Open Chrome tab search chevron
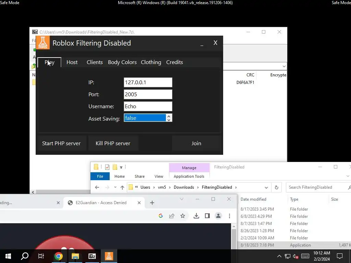The width and height of the screenshot is (351, 263). point(182,199)
